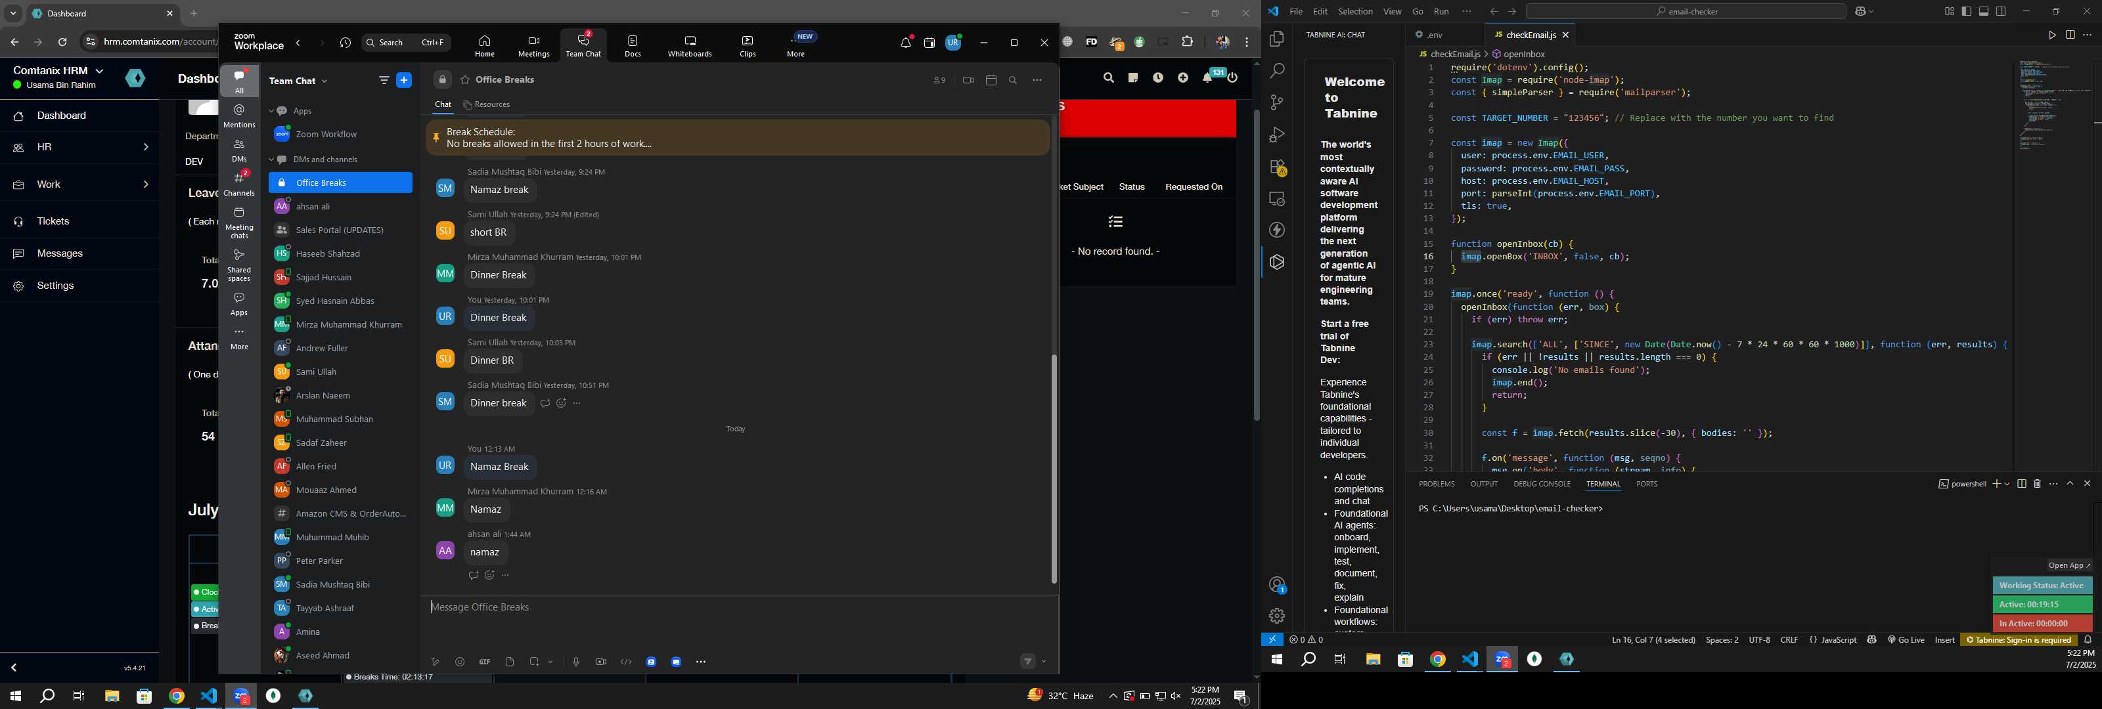Image resolution: width=2102 pixels, height=709 pixels.
Task: Open the Mentions section in Zoom chat
Action: pos(239,116)
